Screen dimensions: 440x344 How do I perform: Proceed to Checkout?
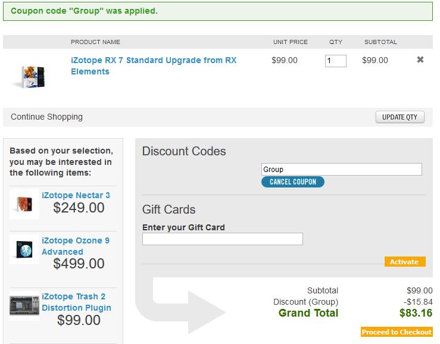(397, 332)
